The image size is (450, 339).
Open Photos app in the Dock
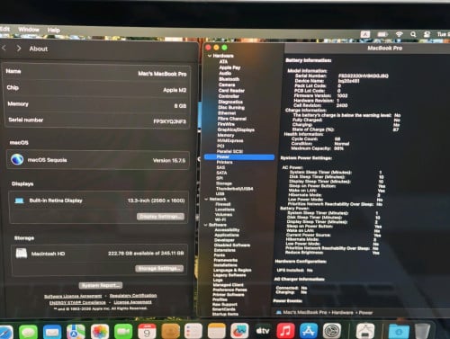[x=100, y=332]
